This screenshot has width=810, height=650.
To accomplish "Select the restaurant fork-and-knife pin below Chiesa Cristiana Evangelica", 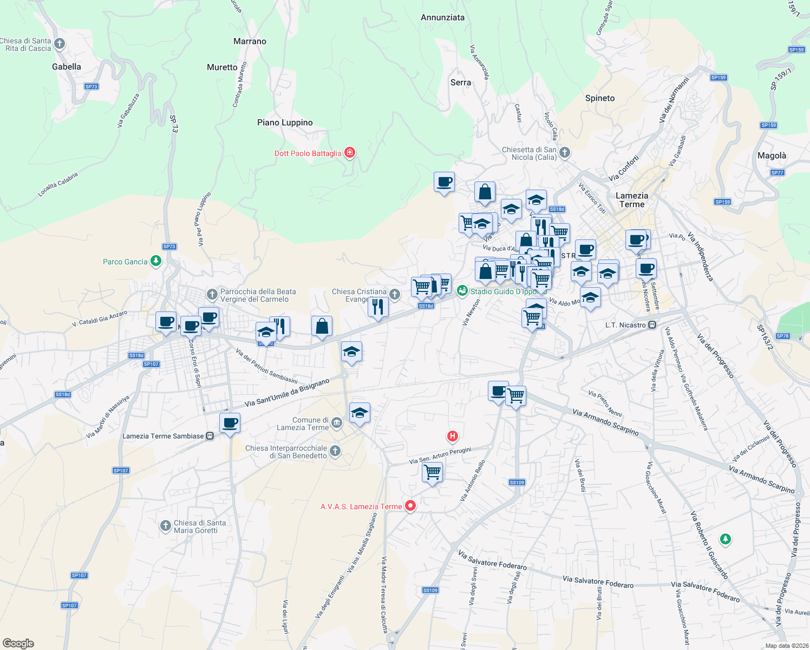I will click(x=378, y=307).
